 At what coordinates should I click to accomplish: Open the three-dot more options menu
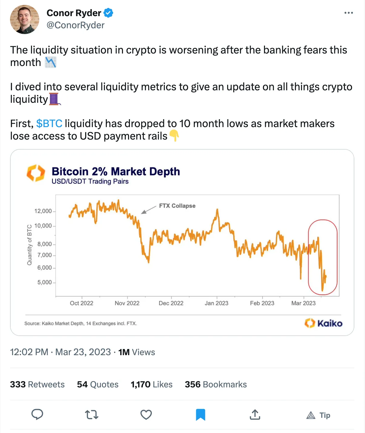coord(349,13)
